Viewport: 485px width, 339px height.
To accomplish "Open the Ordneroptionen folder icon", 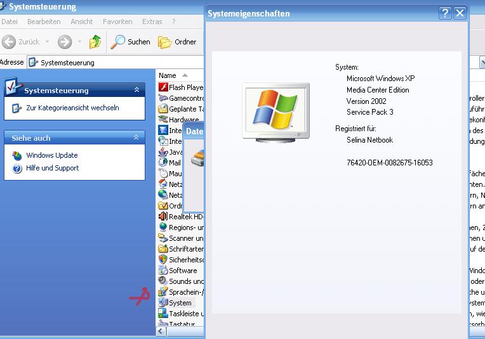I will 163,206.
